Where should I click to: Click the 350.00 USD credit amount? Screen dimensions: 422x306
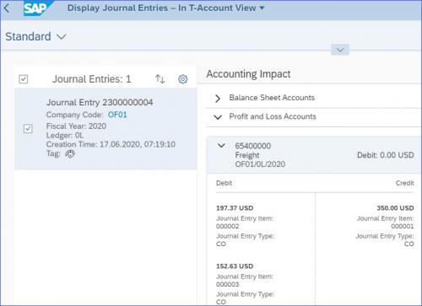pyautogui.click(x=395, y=208)
